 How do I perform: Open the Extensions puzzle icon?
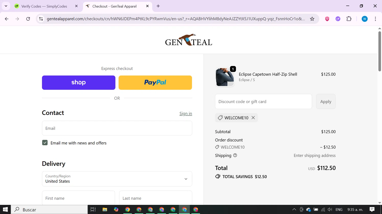pos(349,19)
